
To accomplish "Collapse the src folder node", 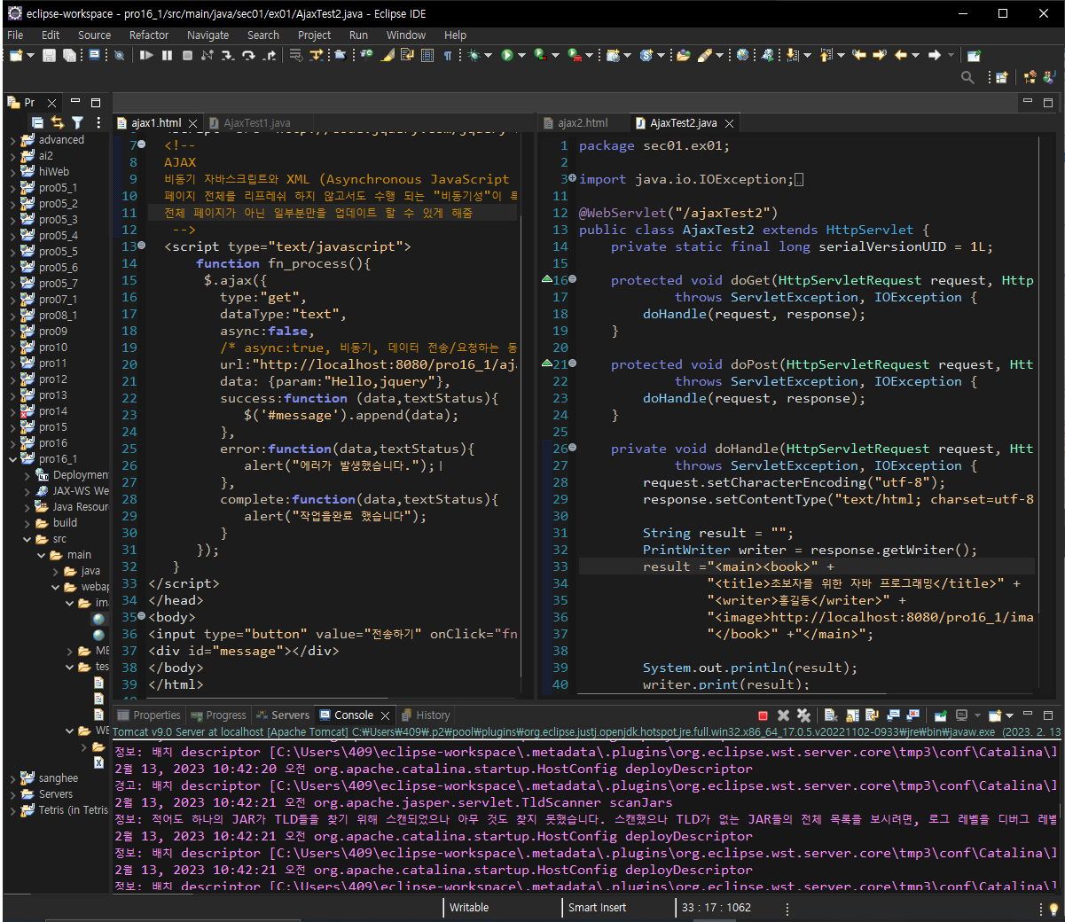I will pyautogui.click(x=27, y=539).
